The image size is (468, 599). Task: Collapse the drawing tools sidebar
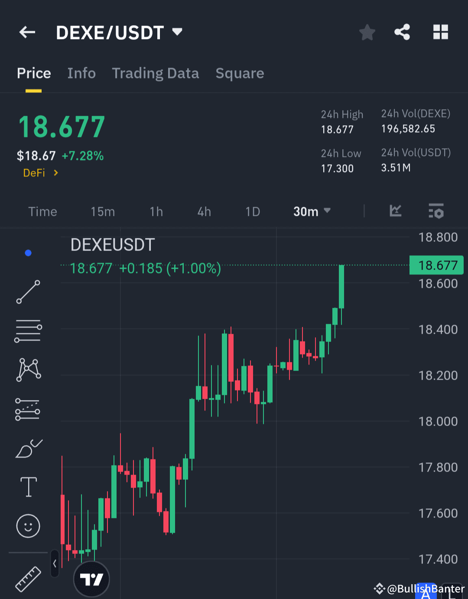pos(55,564)
